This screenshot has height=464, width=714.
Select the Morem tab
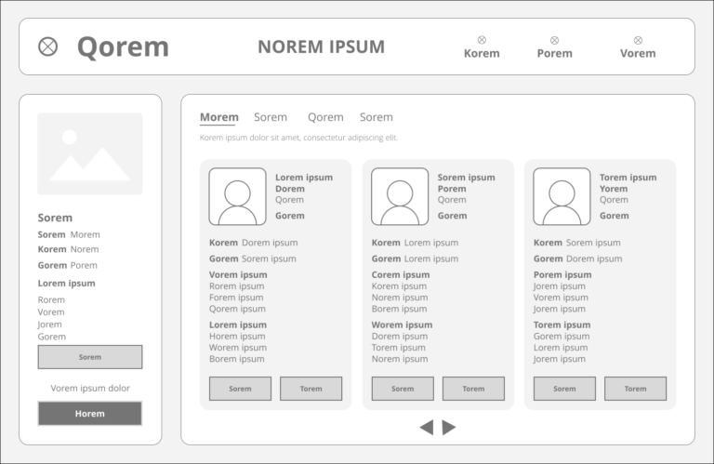(219, 117)
